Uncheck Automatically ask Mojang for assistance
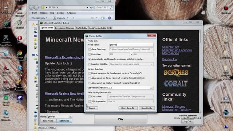233x131 pixels. pyautogui.click(x=90, y=59)
